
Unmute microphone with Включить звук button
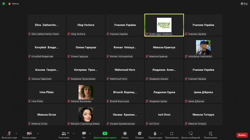pos(9,135)
